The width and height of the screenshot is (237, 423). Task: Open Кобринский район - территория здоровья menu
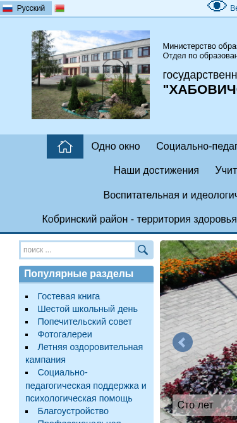click(x=139, y=219)
